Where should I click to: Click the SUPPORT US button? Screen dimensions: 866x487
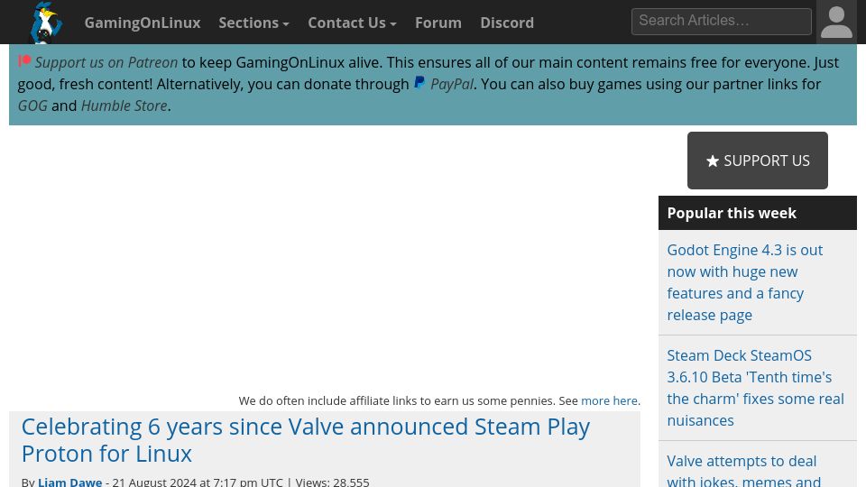tap(757, 161)
